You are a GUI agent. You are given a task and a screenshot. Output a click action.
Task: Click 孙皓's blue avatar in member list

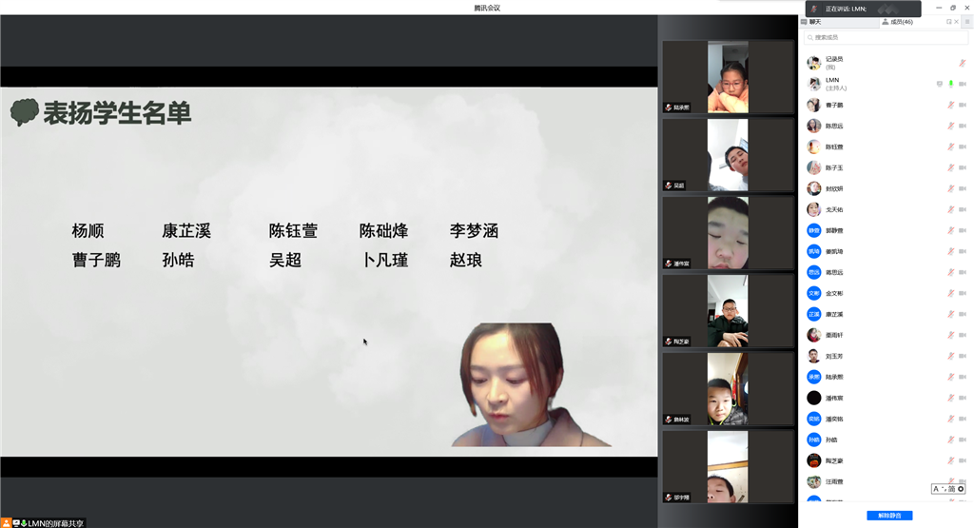813,440
